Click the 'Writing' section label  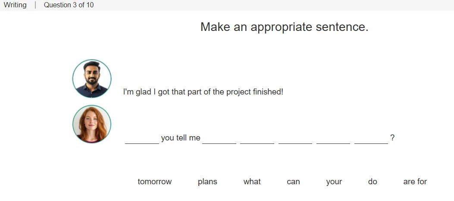click(x=15, y=5)
